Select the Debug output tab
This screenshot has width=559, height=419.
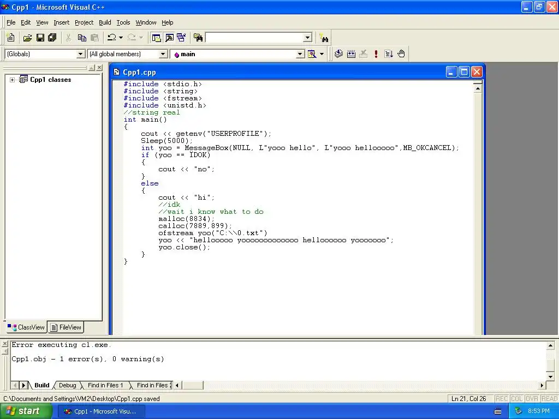point(67,385)
